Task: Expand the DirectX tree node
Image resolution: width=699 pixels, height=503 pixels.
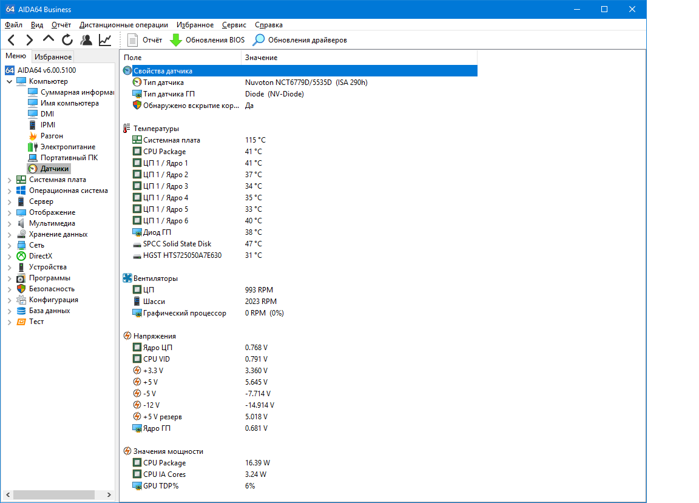Action: click(x=9, y=256)
